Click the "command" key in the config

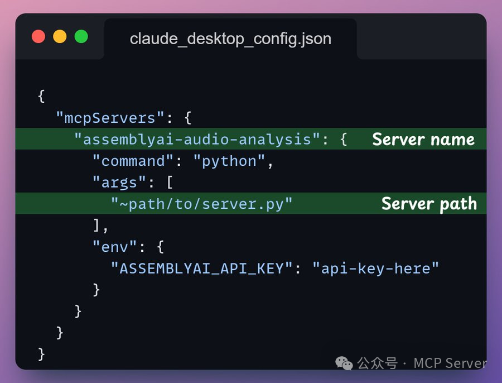tap(133, 161)
